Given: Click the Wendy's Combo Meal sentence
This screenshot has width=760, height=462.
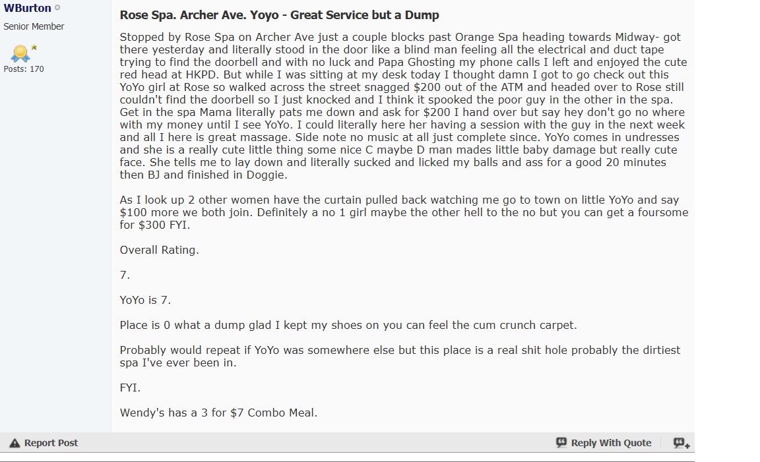Looking at the screenshot, I should point(218,413).
